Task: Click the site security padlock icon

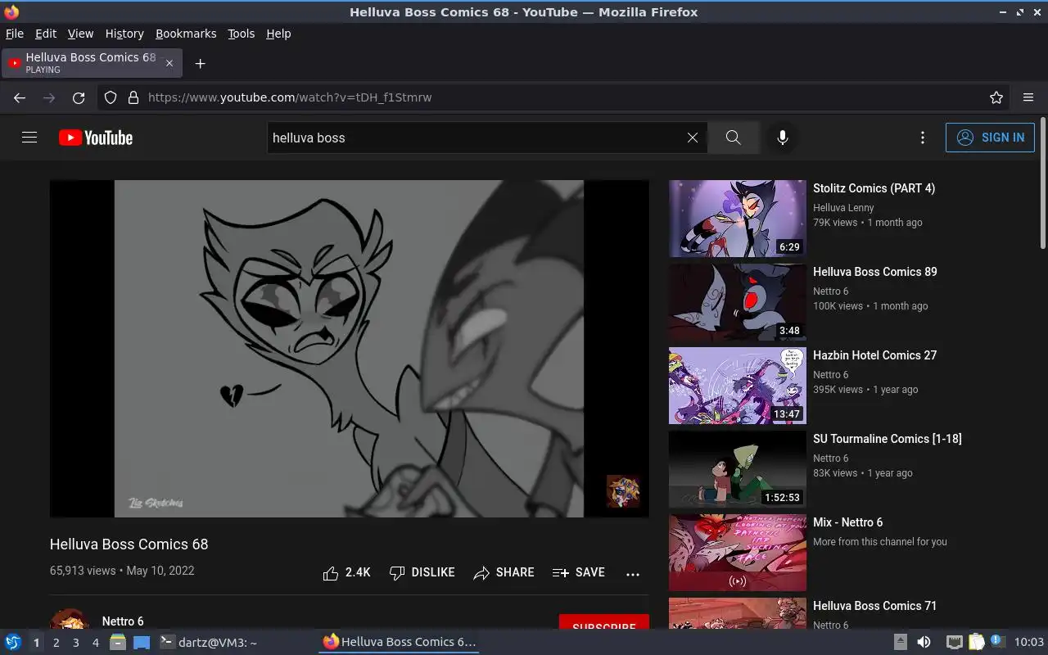Action: point(133,97)
